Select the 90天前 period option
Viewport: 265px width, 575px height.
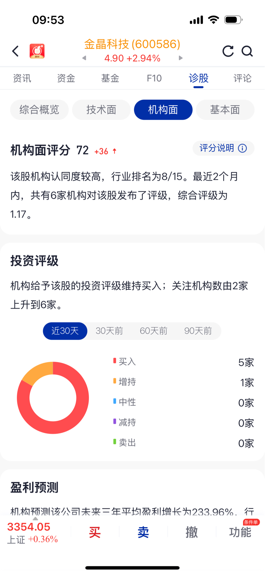(198, 331)
